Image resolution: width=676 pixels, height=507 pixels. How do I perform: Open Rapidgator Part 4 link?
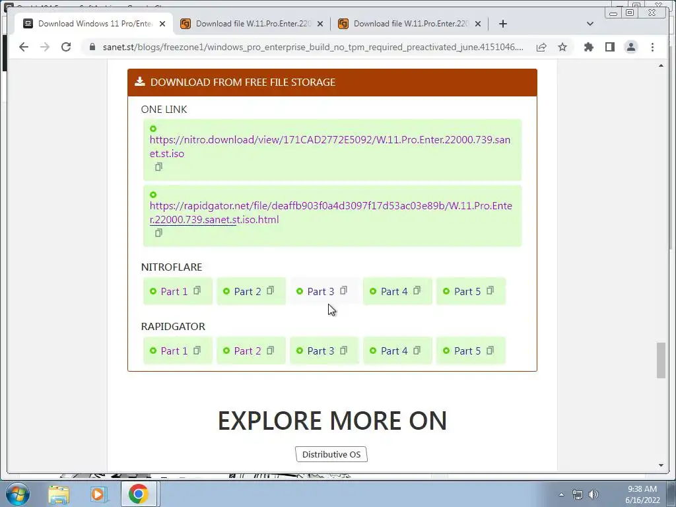[393, 351]
